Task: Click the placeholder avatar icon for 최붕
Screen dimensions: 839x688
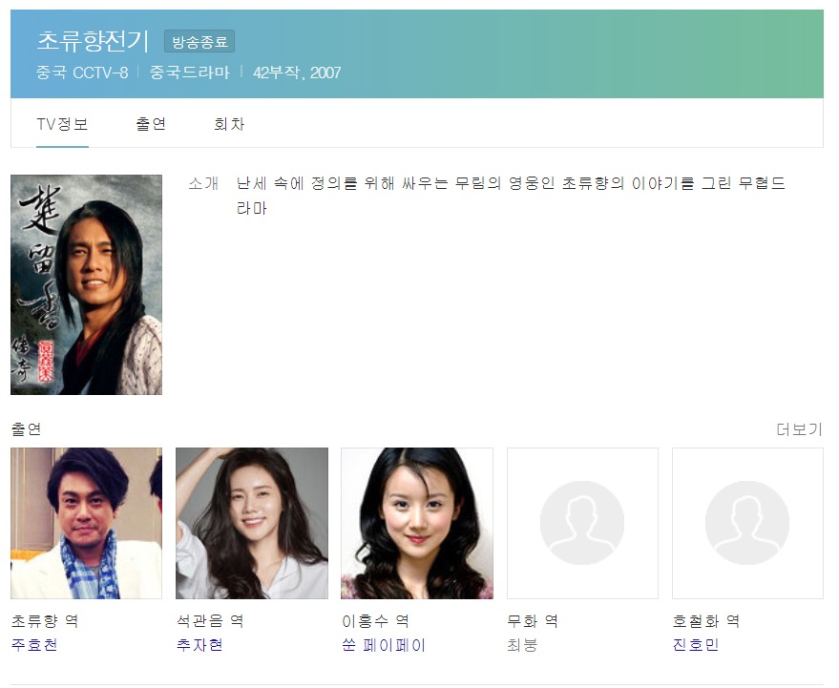Action: point(582,523)
